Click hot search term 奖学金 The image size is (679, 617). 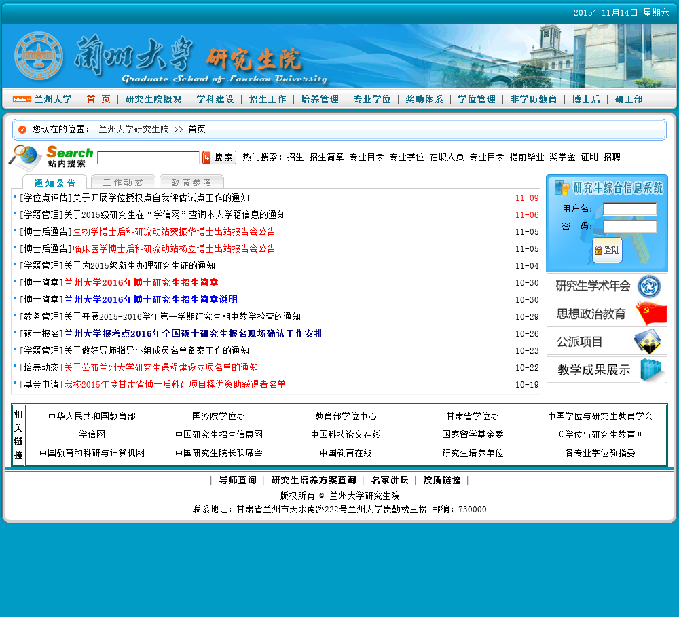562,157
